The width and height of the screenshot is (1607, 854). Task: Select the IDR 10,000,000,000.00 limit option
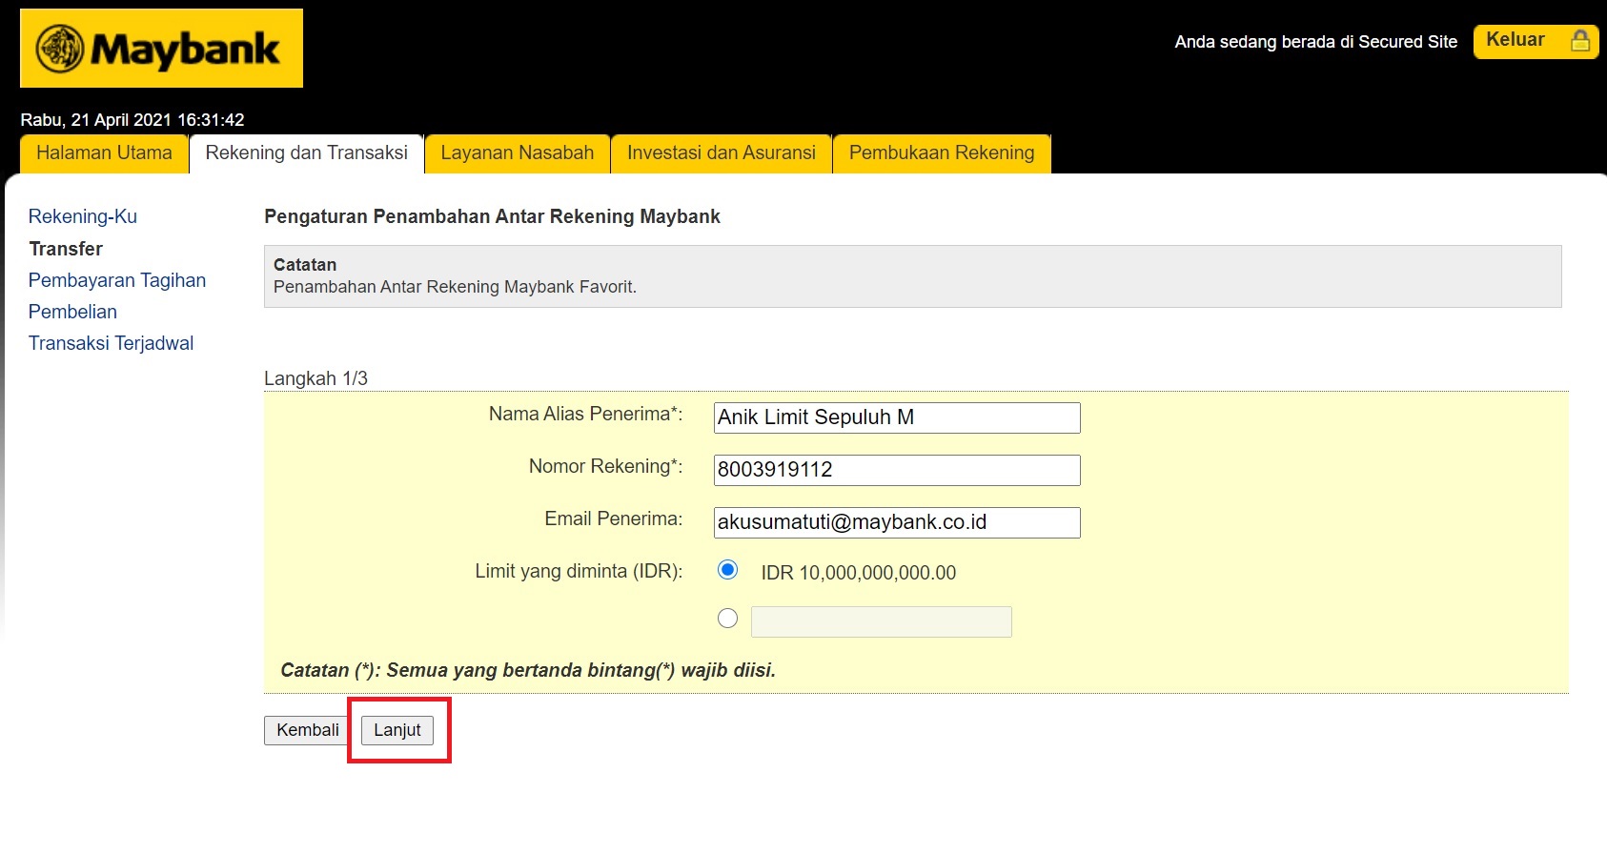(727, 570)
